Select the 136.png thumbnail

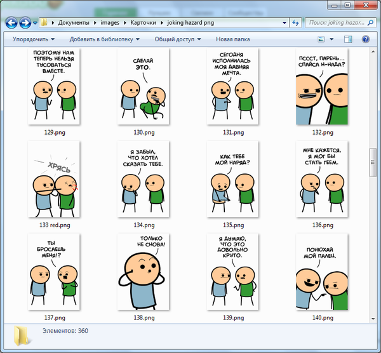click(x=322, y=179)
